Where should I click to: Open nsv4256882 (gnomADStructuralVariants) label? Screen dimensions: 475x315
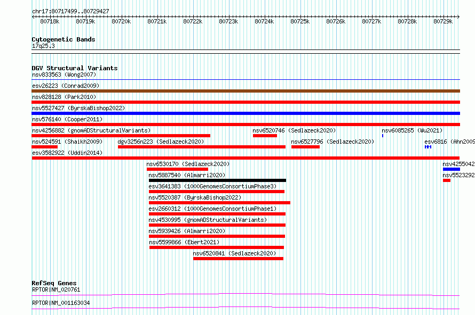[x=91, y=130]
